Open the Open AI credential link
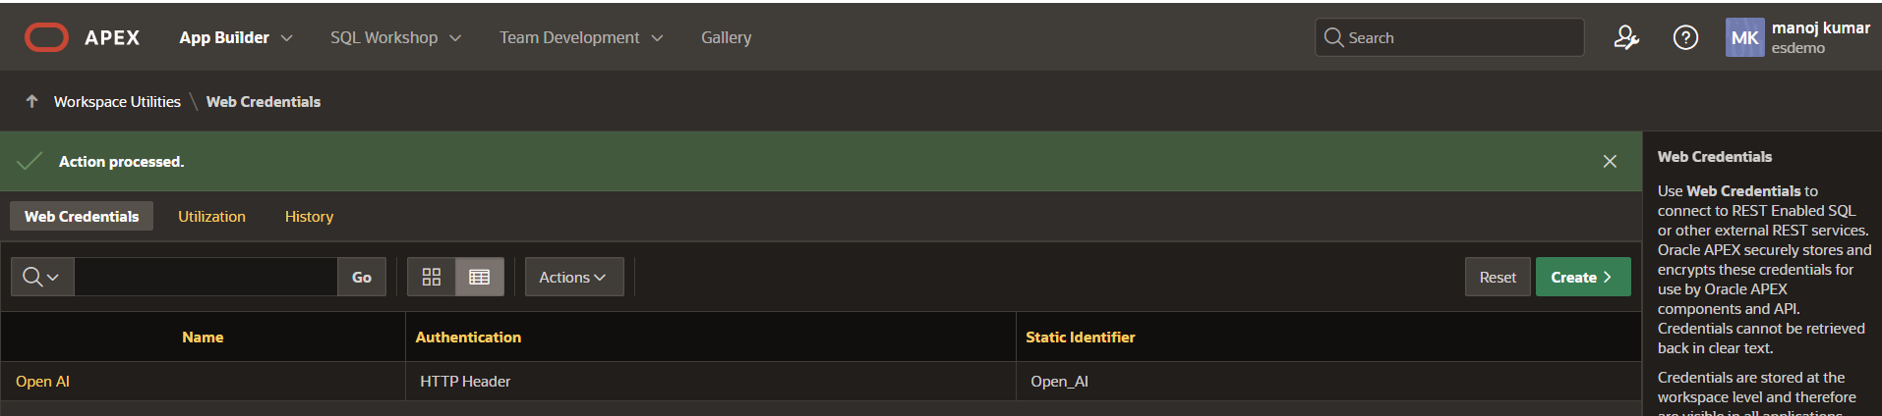The height and width of the screenshot is (416, 1882). click(x=42, y=381)
